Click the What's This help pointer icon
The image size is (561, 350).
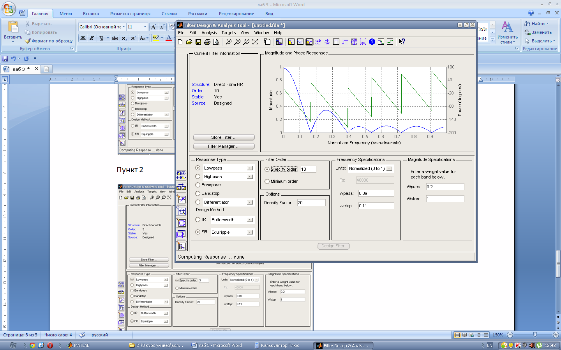click(402, 42)
